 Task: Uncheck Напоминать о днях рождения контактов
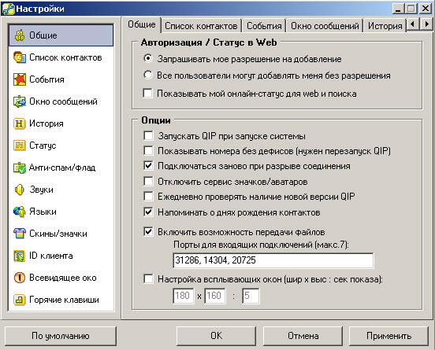148,212
